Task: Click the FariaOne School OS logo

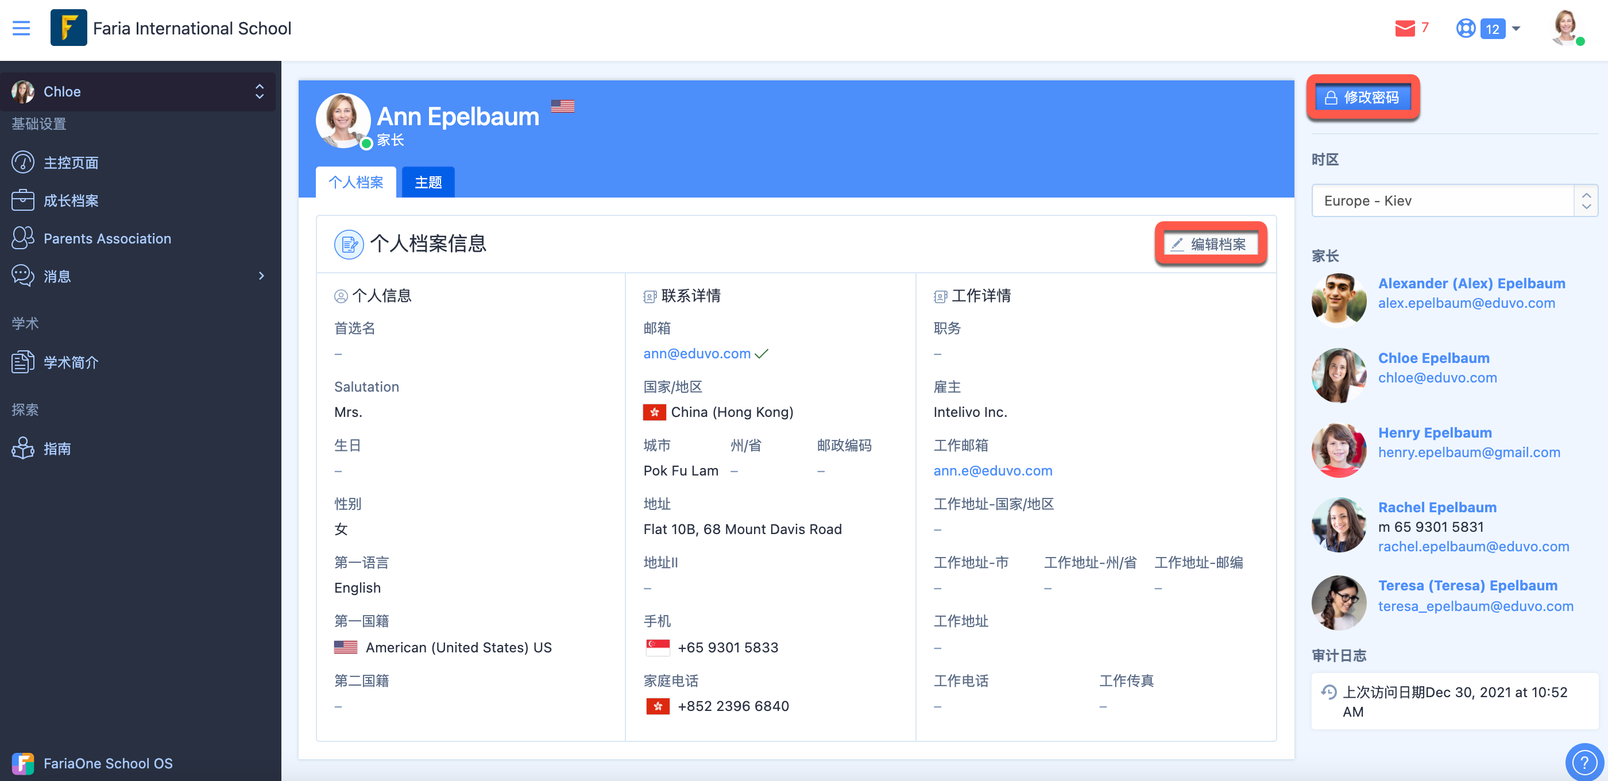Action: point(23,763)
